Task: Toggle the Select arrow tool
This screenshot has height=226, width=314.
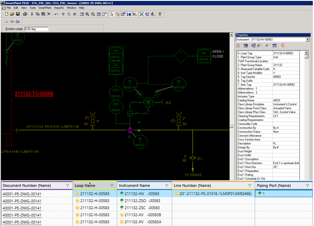Action: coord(112,14)
